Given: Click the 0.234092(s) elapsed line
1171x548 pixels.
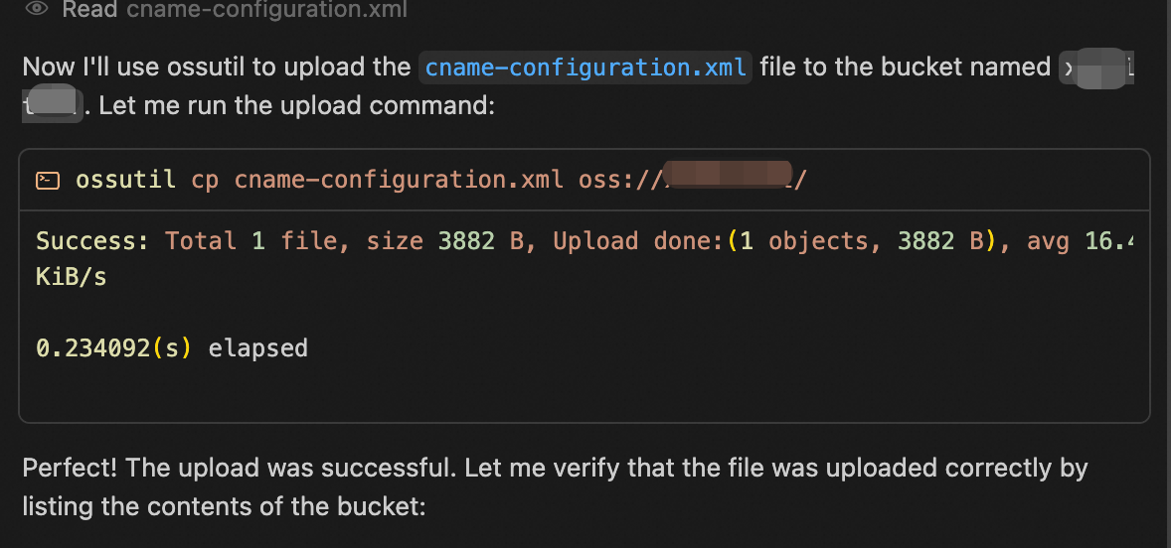Looking at the screenshot, I should point(172,348).
